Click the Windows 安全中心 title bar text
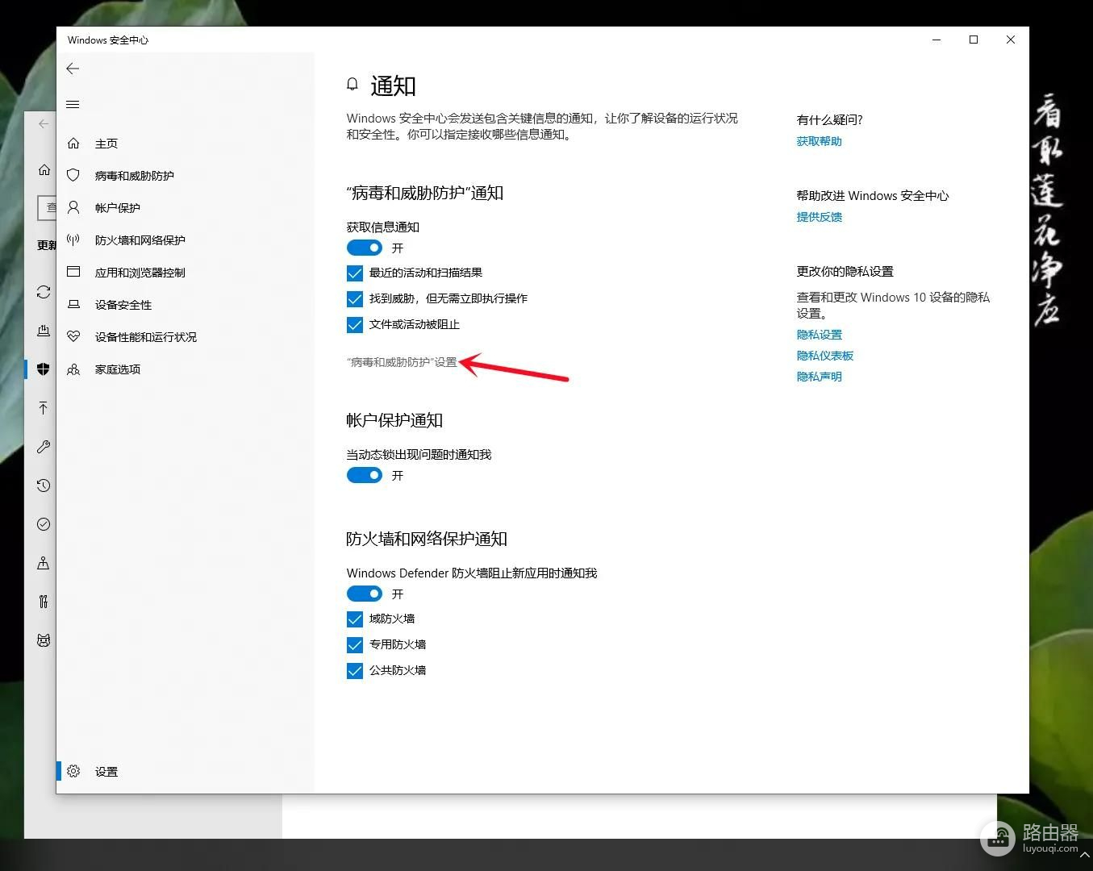Screen dimensions: 1093x871 pos(108,40)
